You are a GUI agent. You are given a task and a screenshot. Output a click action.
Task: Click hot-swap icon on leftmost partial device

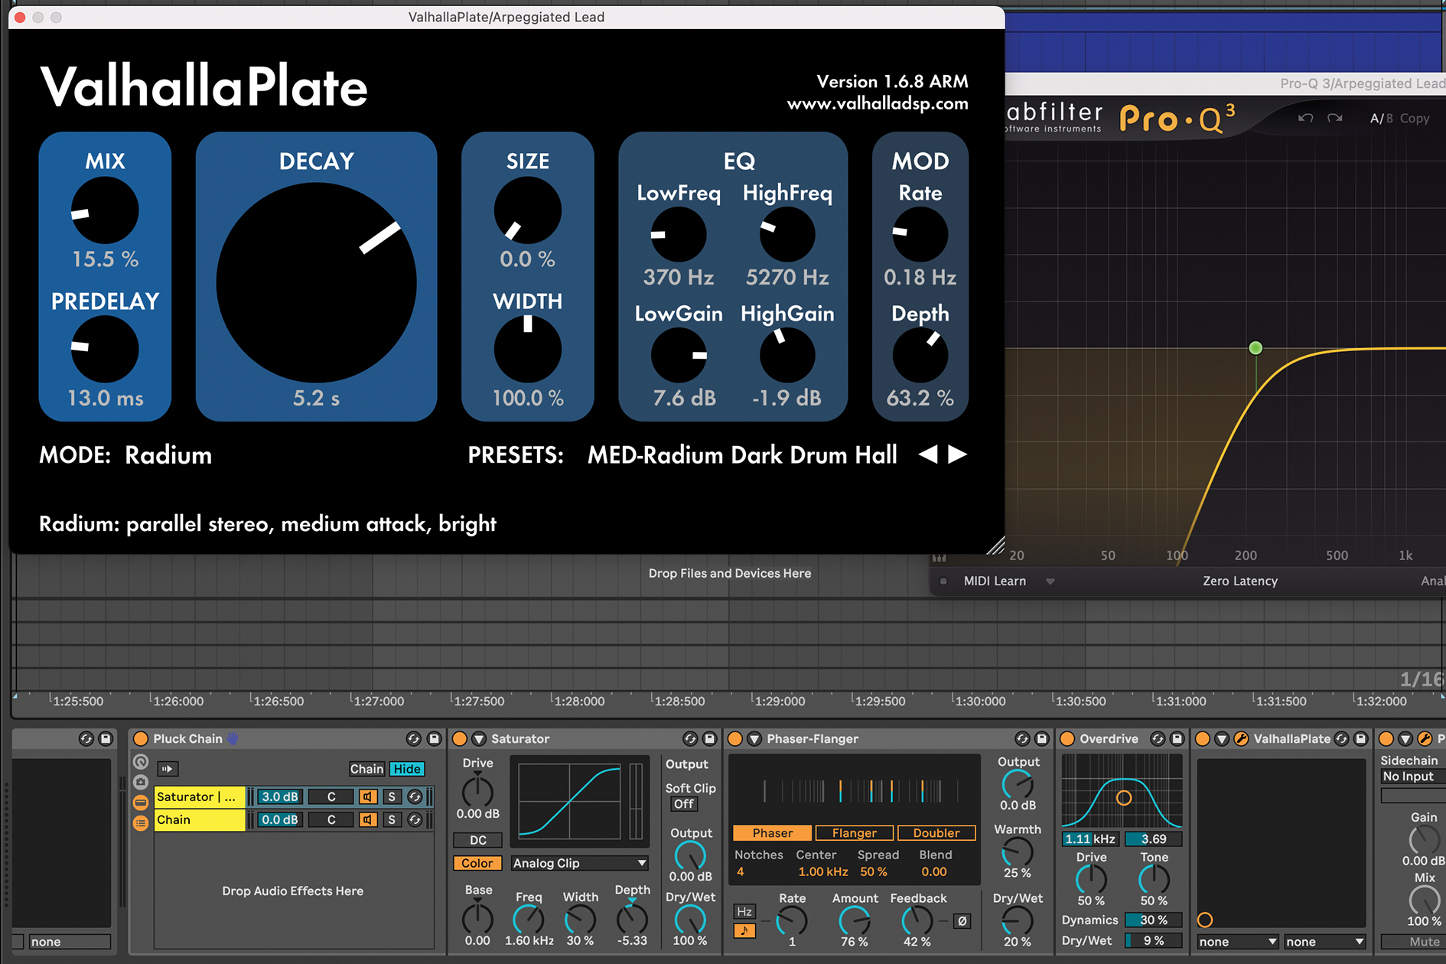point(86,738)
